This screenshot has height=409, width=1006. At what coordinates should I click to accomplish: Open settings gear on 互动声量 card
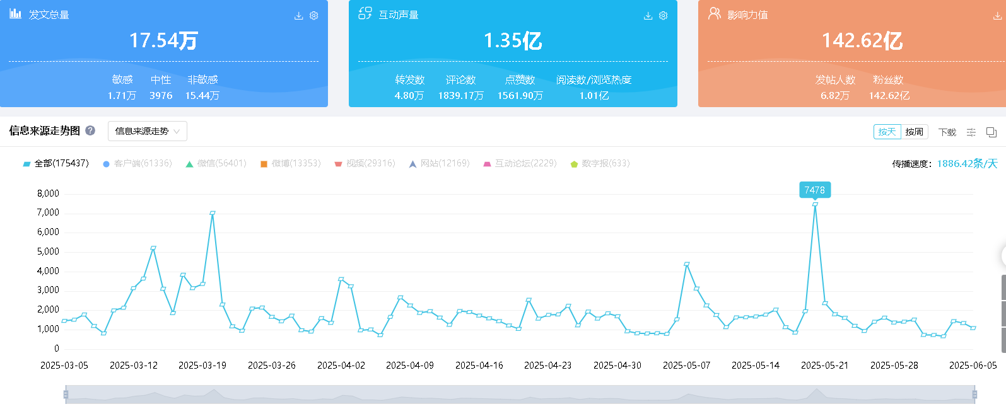click(664, 16)
